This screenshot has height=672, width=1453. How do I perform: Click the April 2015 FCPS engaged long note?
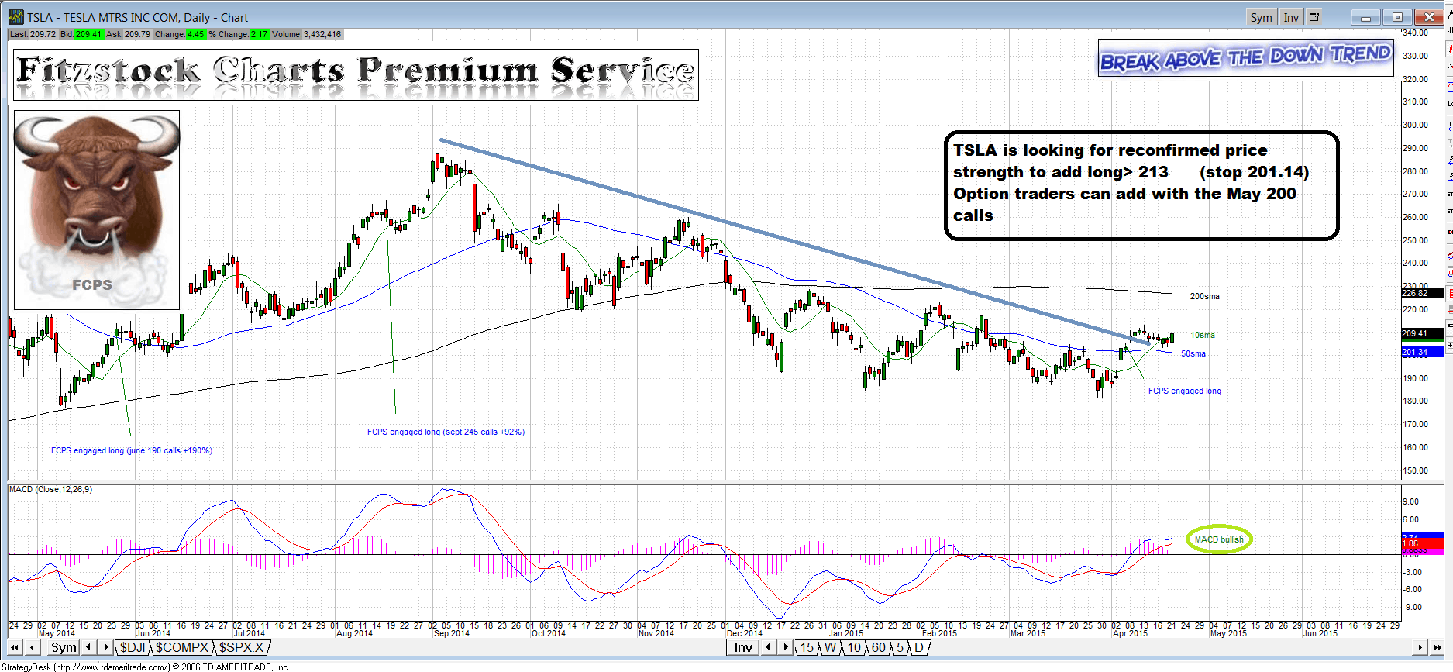1184,391
